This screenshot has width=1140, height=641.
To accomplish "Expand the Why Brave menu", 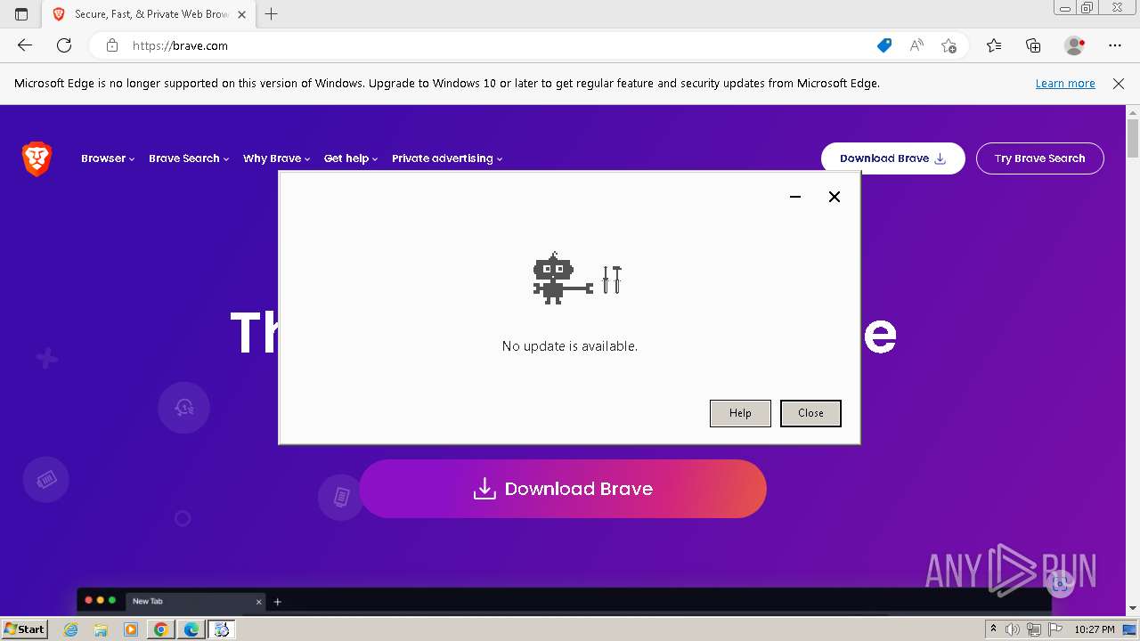I will click(x=276, y=158).
